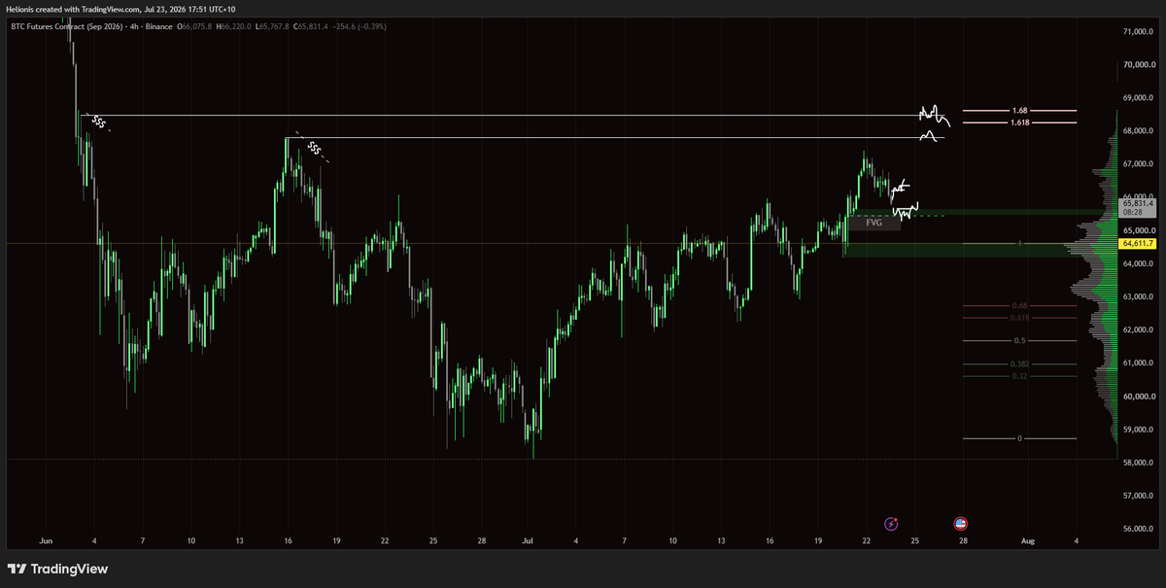Click the US flag economic event icon
Viewport: 1166px width, 588px height.
coord(960,524)
